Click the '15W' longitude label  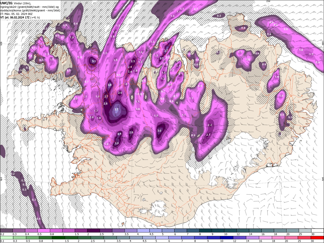[x=268, y=1]
